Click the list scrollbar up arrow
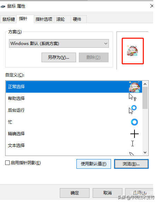Viewport: 158px width, 203px height. (x=145, y=84)
